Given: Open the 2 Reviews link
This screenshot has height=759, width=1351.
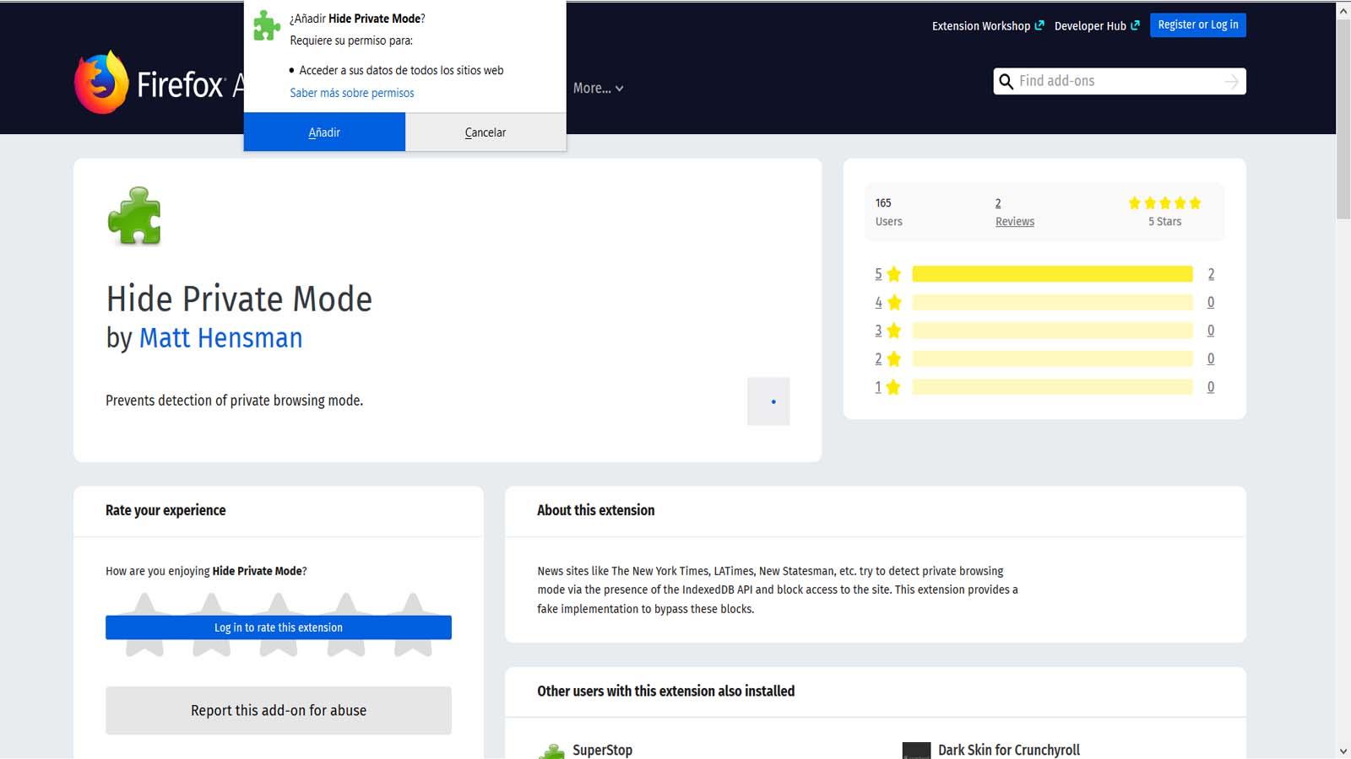Looking at the screenshot, I should (x=1014, y=212).
